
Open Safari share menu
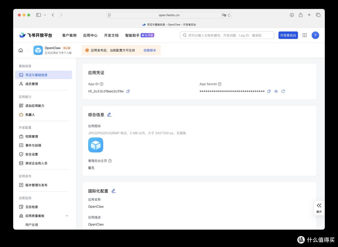(301, 15)
